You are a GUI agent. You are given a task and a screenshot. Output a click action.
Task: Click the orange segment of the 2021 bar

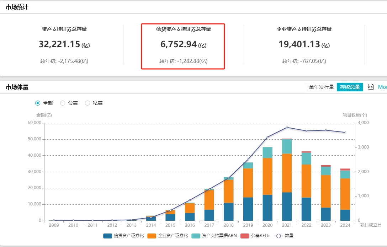pyautogui.click(x=287, y=173)
